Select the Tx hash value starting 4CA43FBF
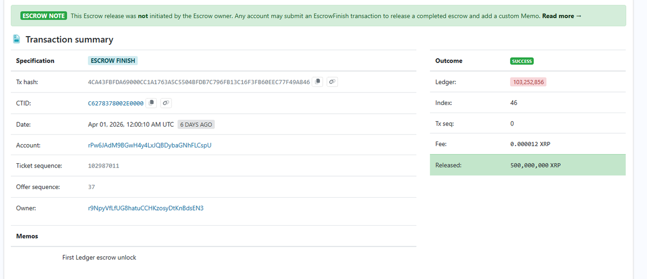Image resolution: width=647 pixels, height=279 pixels. coord(198,82)
